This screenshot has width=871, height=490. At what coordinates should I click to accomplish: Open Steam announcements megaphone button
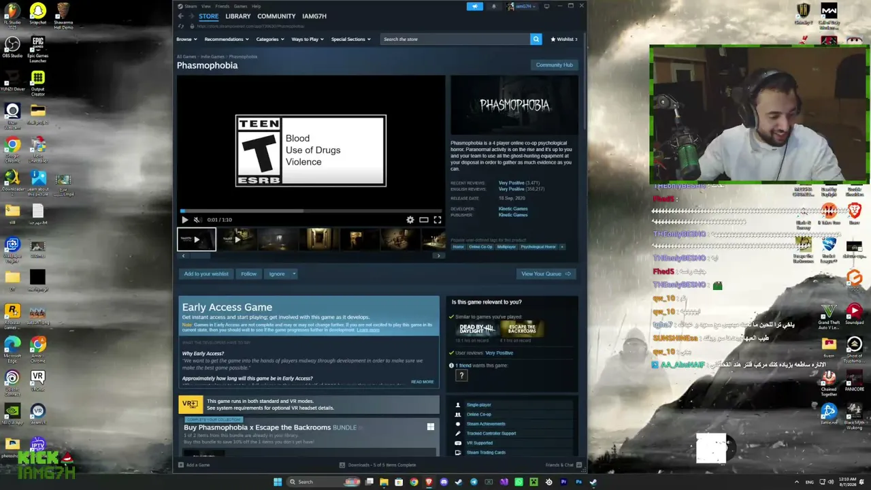pyautogui.click(x=475, y=6)
